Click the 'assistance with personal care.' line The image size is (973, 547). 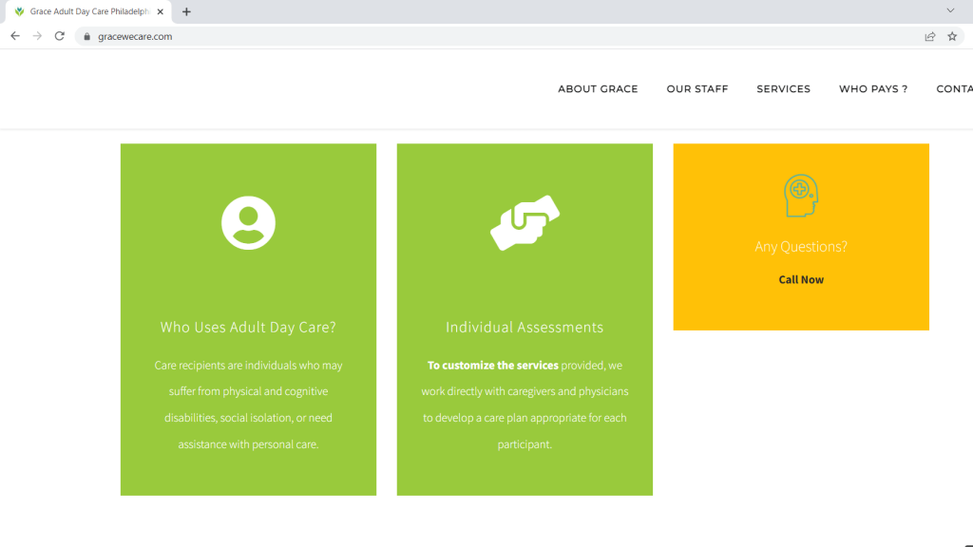pyautogui.click(x=248, y=444)
